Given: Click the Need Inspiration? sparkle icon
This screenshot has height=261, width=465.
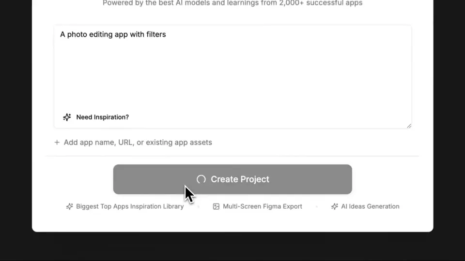Looking at the screenshot, I should click(67, 117).
